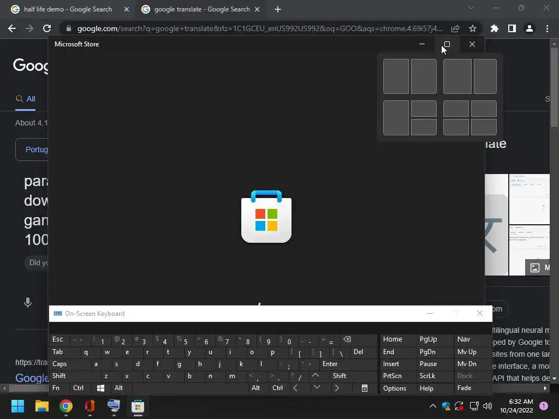Close the half life demo tab

pyautogui.click(x=127, y=9)
